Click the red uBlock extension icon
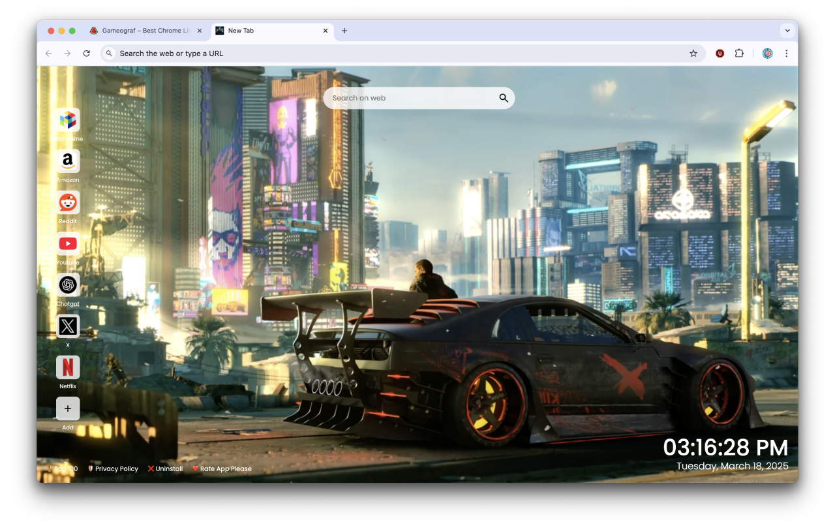The image size is (835, 522). point(720,53)
